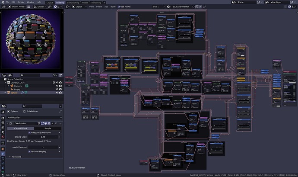Select Catmull-Clark subdivision type
Screen dimensions: 298x177
pyautogui.click(x=21, y=129)
